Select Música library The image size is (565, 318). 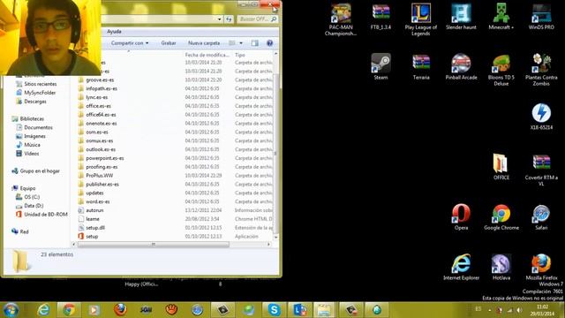32,145
